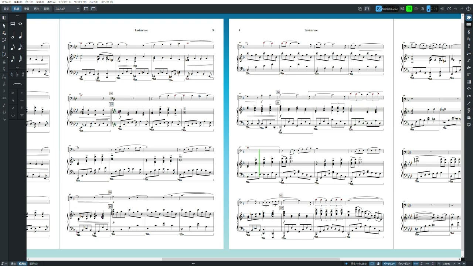Open the mixer faders icon
Image resolution: width=473 pixels, height=266 pixels.
tap(367, 8)
